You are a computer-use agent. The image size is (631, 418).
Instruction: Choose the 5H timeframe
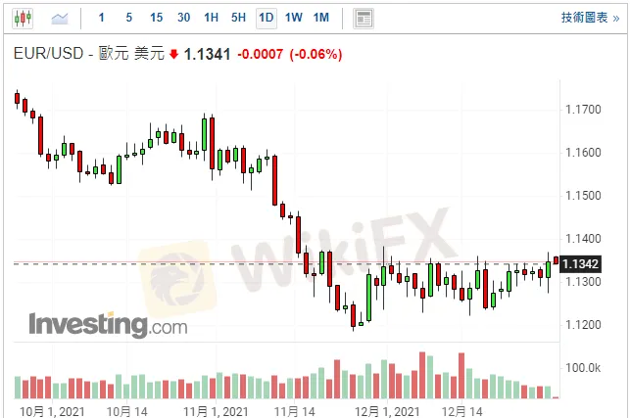pos(239,18)
